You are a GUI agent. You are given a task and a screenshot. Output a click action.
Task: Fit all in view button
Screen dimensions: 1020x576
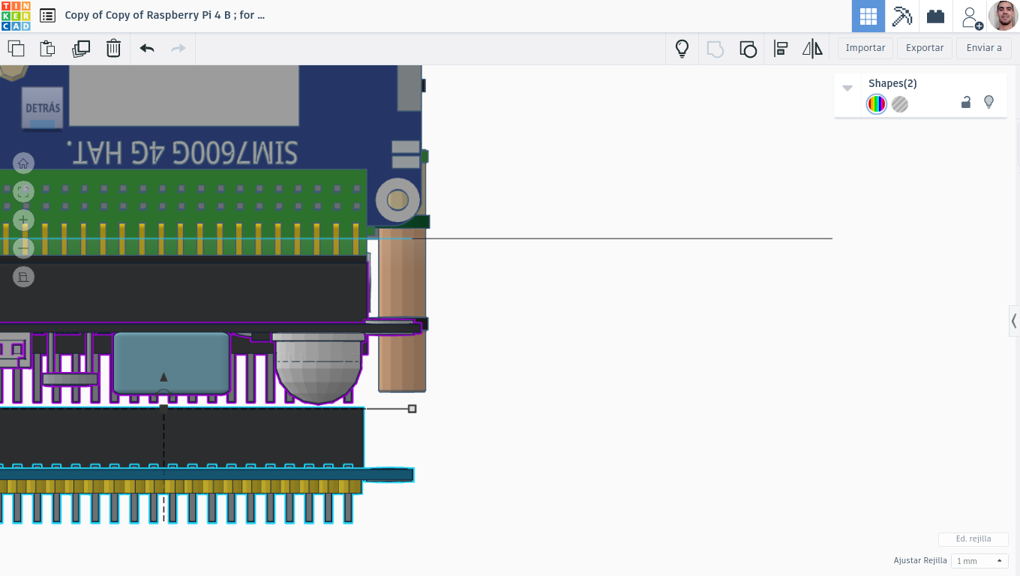pos(23,192)
